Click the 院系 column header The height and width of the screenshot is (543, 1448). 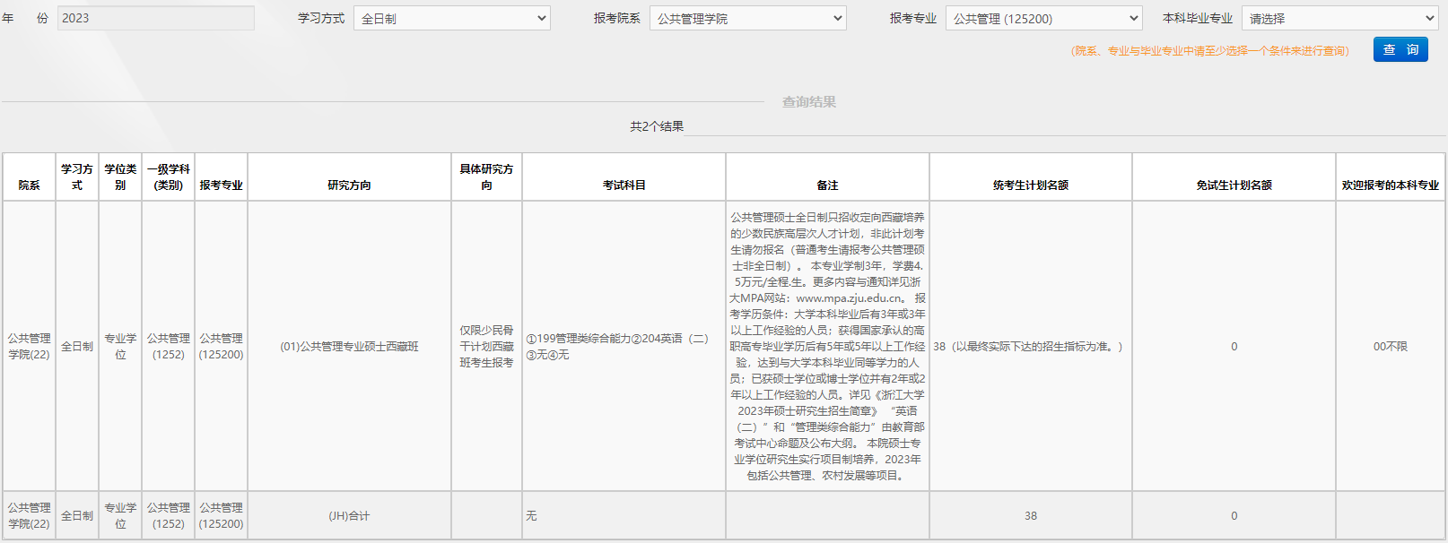click(x=29, y=185)
